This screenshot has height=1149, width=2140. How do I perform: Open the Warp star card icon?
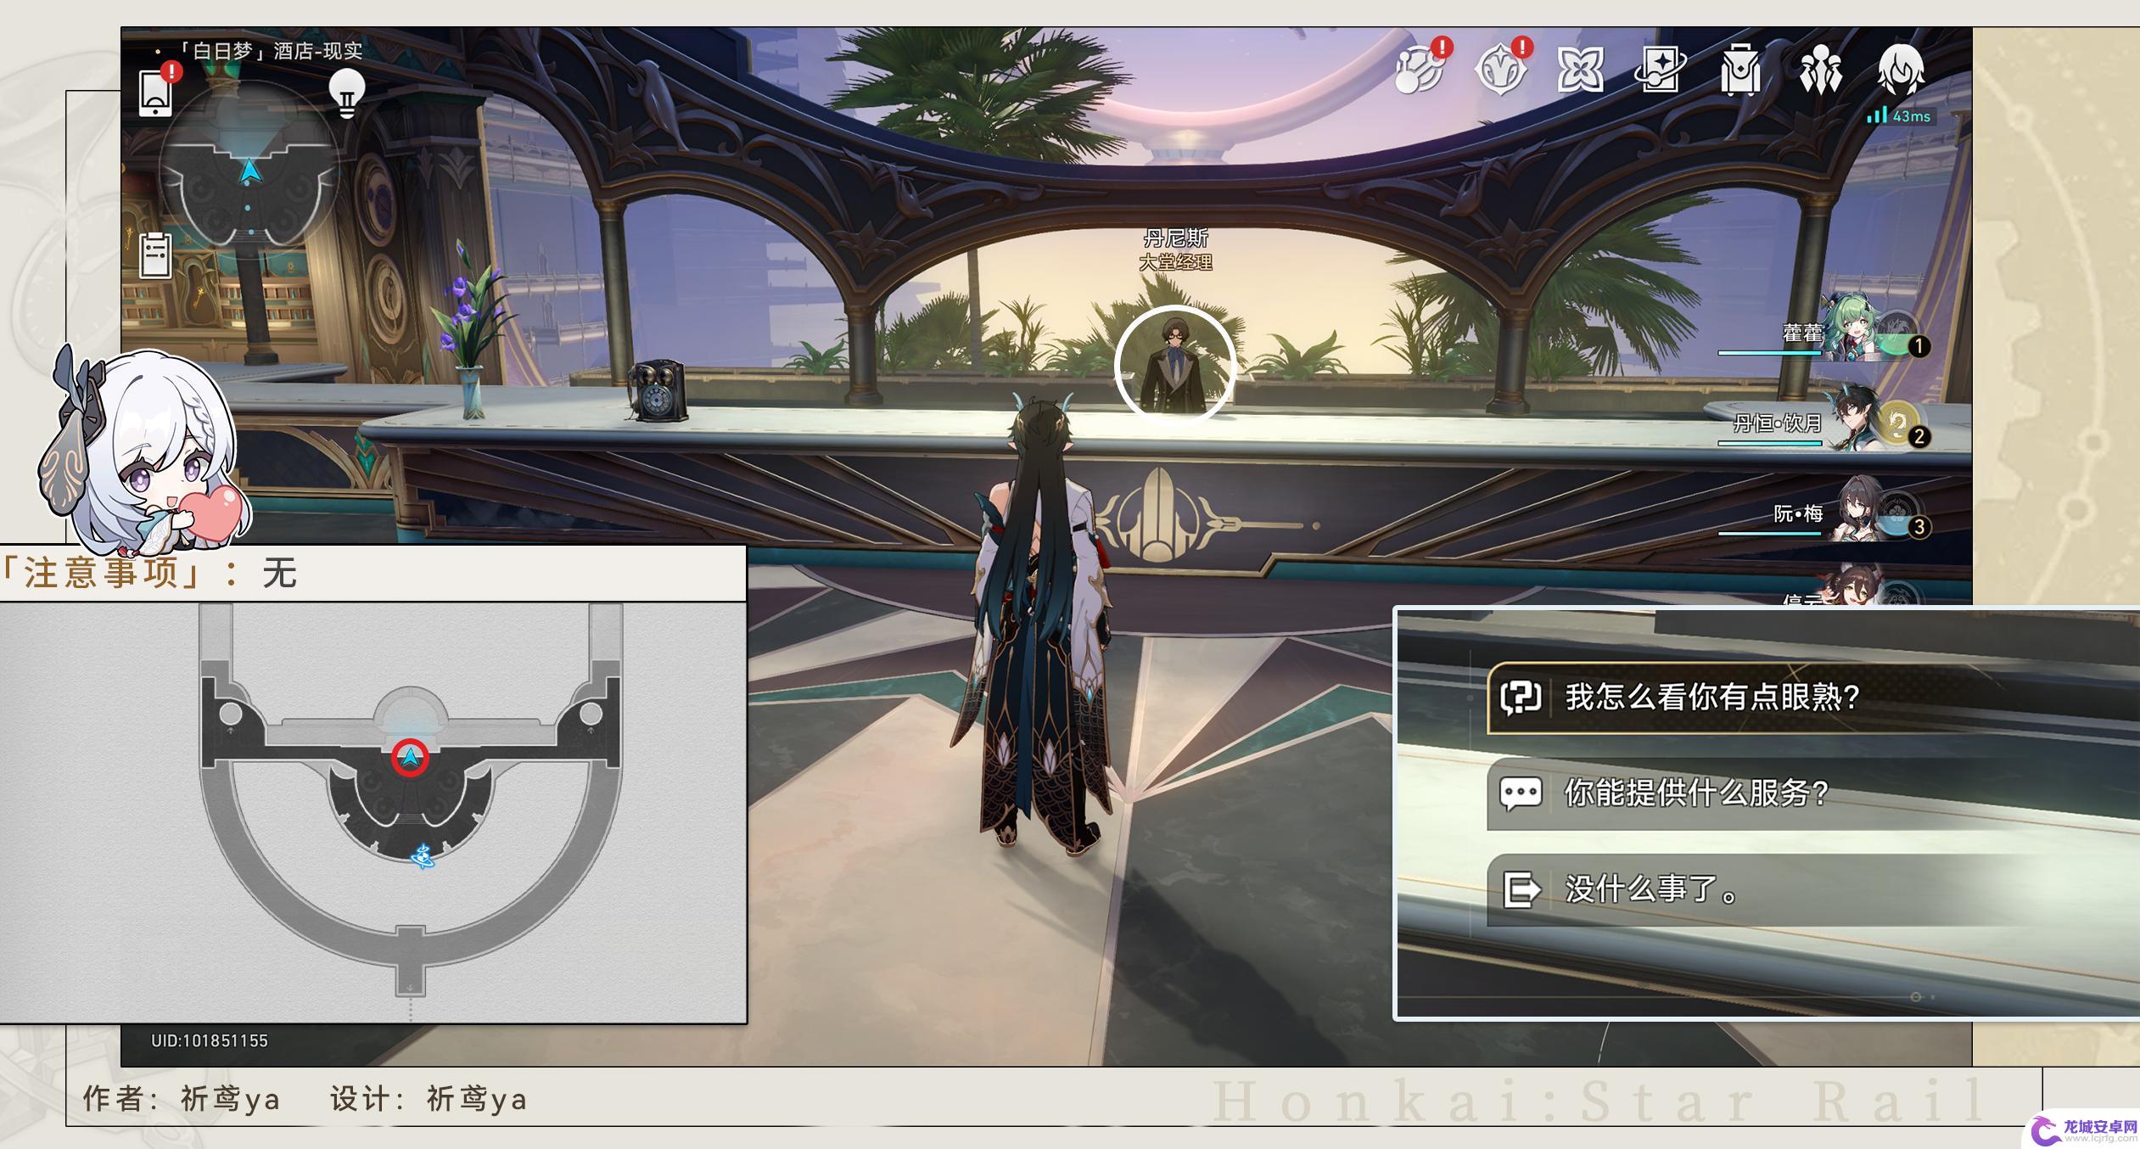click(x=1661, y=69)
